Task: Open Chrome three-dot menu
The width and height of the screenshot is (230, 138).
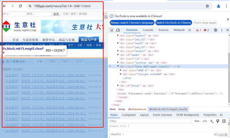Action: [x=226, y=6]
